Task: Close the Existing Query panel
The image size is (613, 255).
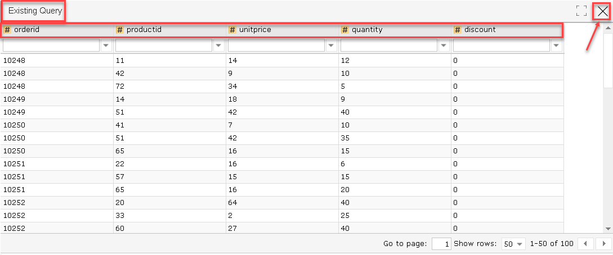Action: point(603,11)
